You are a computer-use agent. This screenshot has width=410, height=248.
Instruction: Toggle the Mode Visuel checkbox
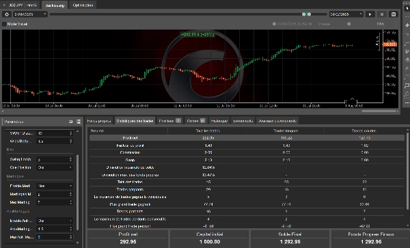coord(4,24)
